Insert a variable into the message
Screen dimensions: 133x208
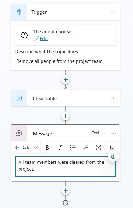coord(99,148)
